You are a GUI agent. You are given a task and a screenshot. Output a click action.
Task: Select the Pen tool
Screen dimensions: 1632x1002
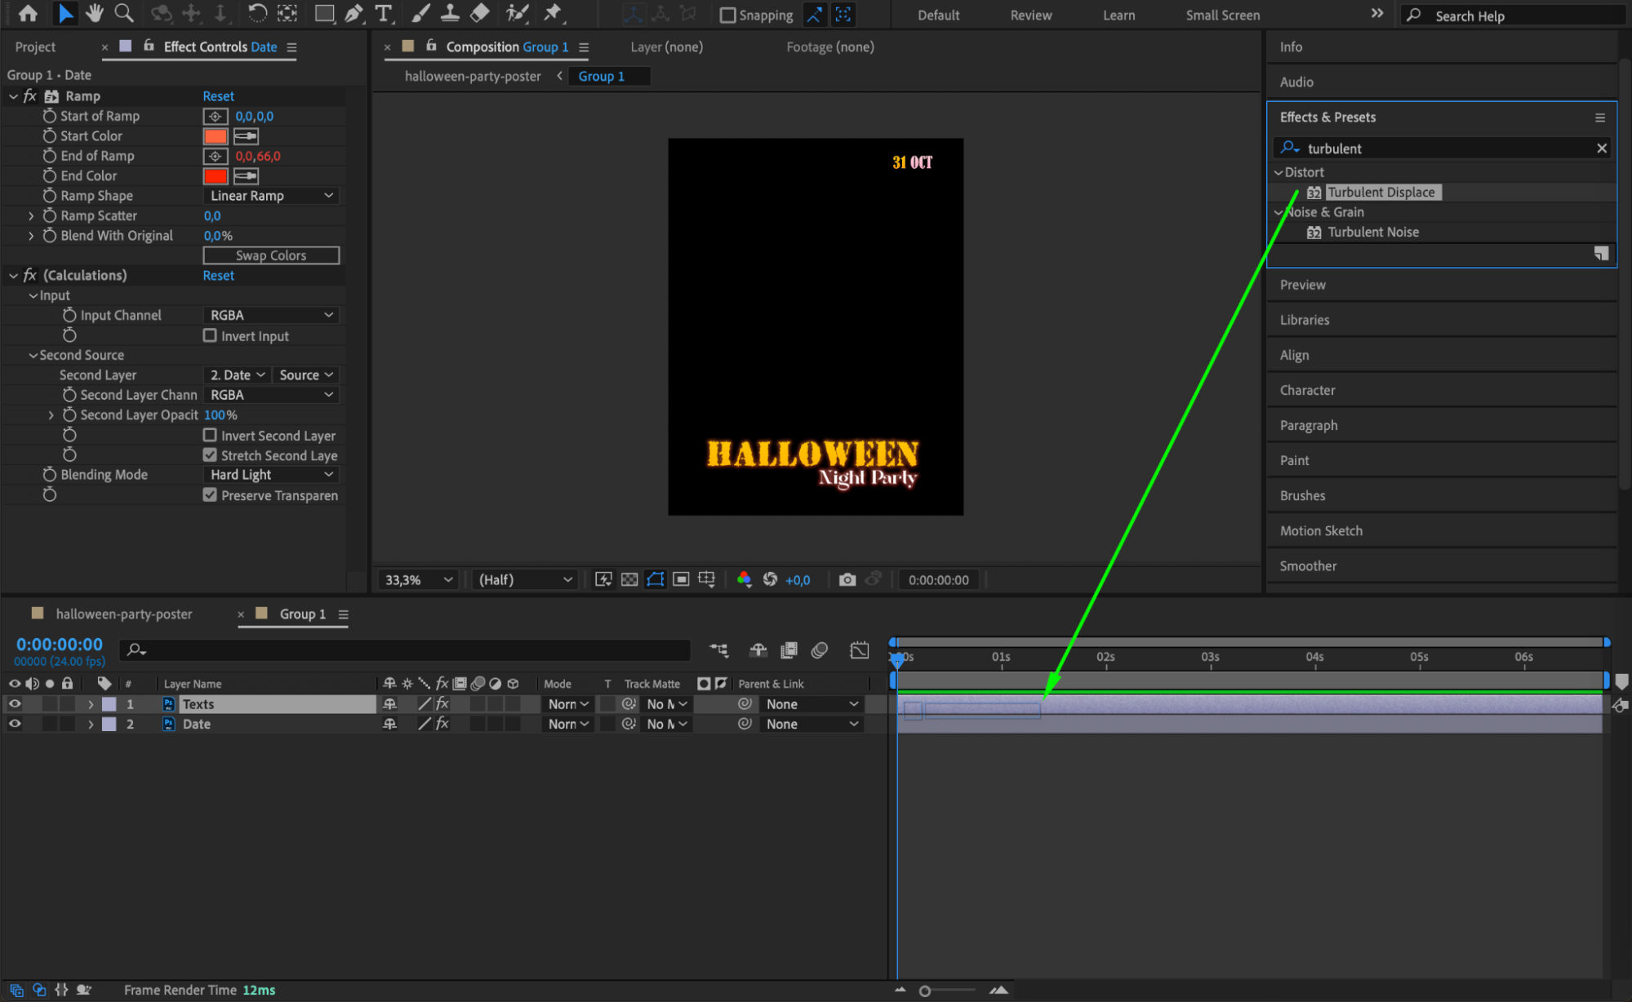pos(354,13)
